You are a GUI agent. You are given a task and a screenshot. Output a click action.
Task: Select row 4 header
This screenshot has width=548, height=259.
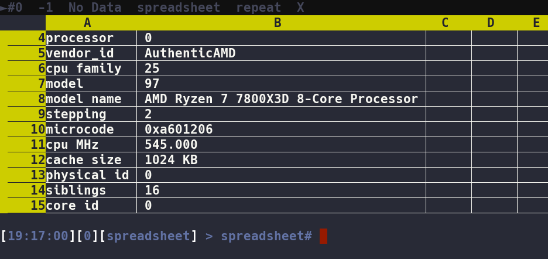pos(26,38)
